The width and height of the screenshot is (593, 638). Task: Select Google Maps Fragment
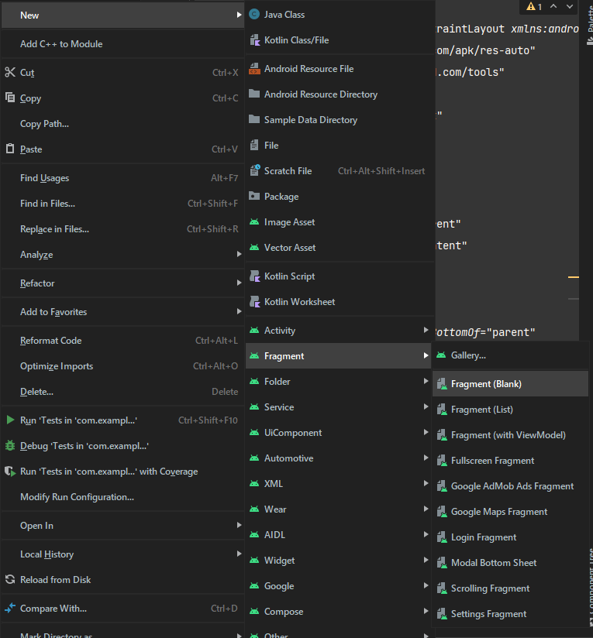510,512
